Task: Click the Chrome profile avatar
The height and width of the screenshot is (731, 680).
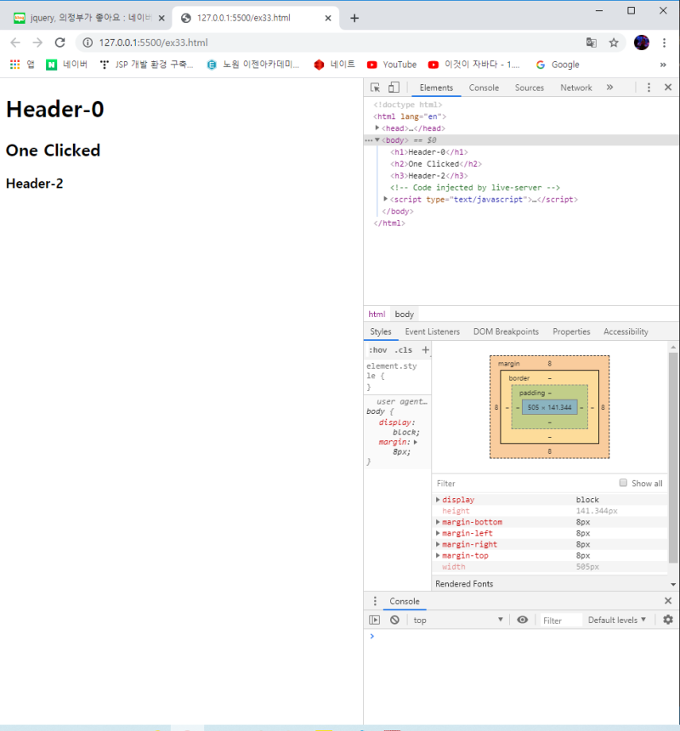Action: click(x=641, y=42)
